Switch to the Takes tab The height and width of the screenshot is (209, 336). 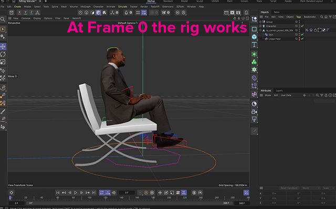click(277, 12)
